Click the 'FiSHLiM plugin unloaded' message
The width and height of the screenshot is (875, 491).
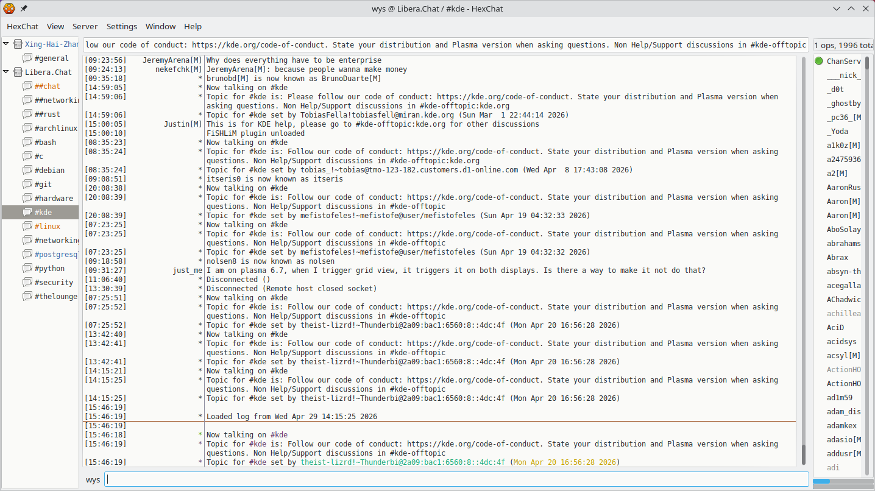[x=255, y=133]
